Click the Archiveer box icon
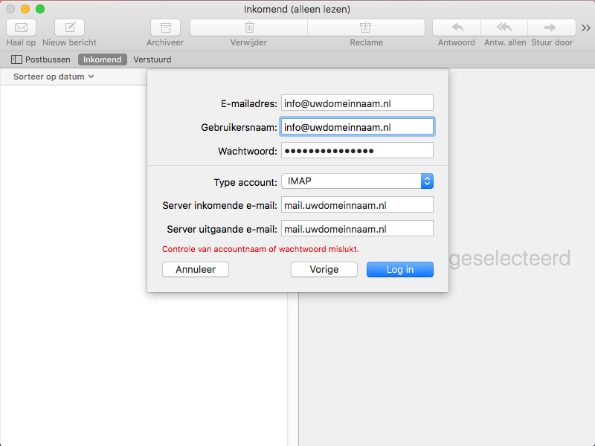This screenshot has width=595, height=446. click(x=165, y=28)
